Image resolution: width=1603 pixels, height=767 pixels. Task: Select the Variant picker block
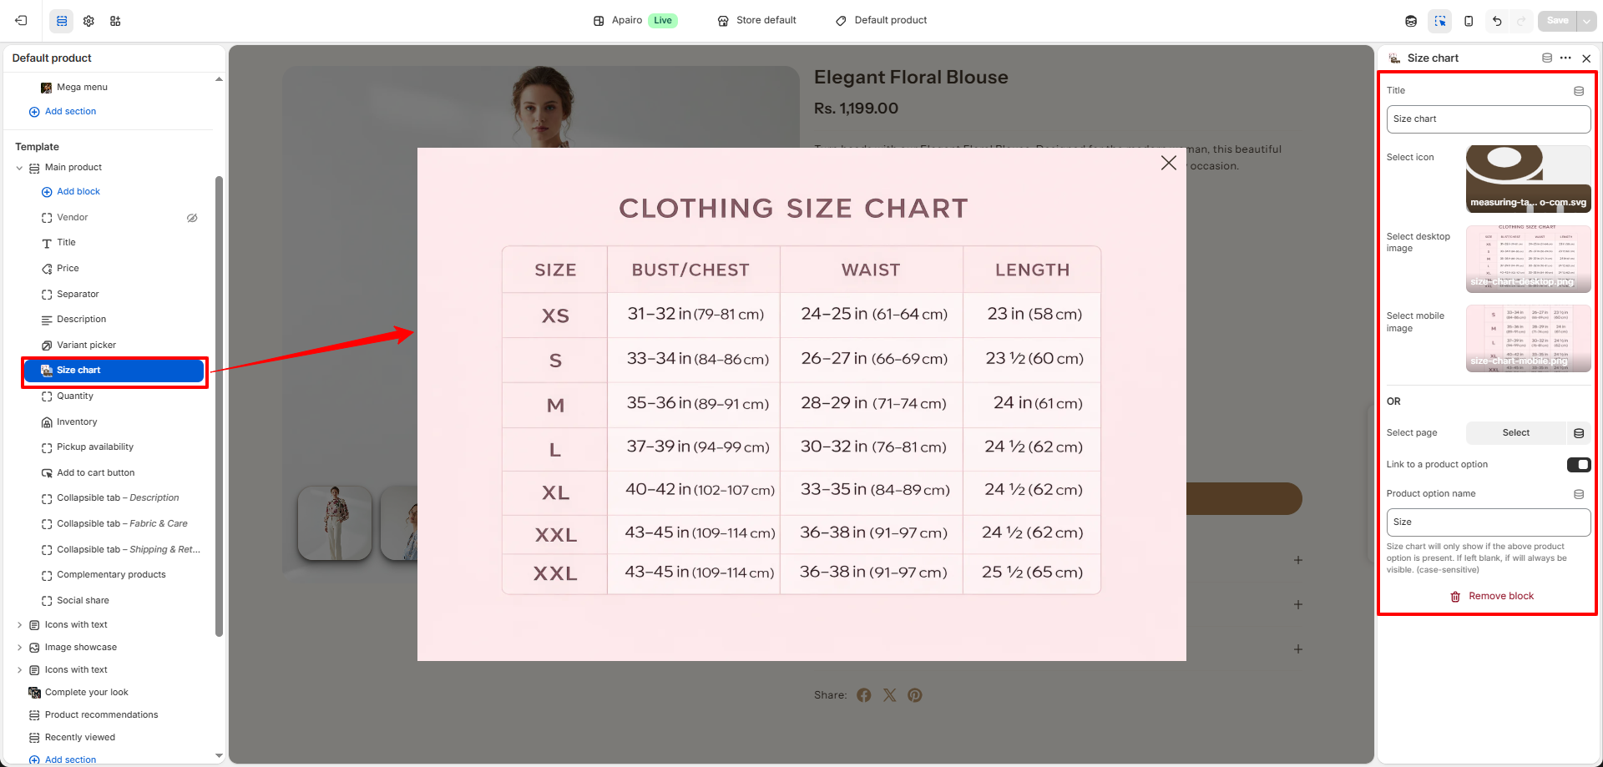(86, 346)
